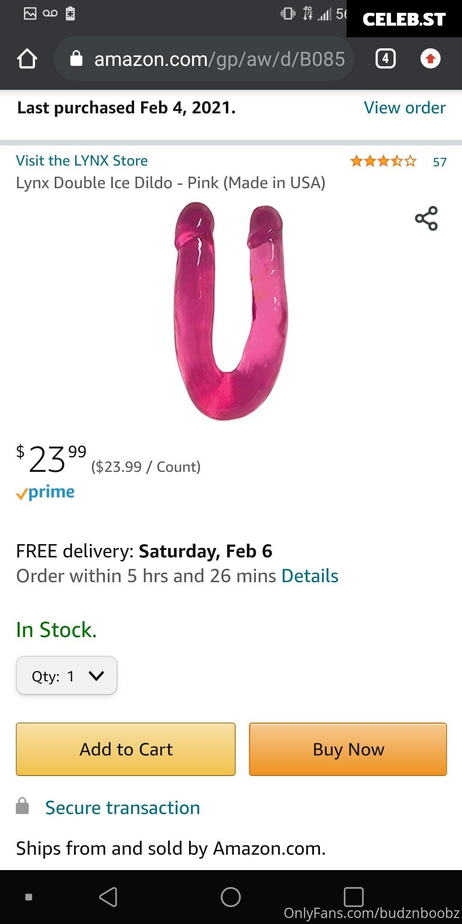
Task: Click the amazon.com URL address field
Action: (204, 59)
